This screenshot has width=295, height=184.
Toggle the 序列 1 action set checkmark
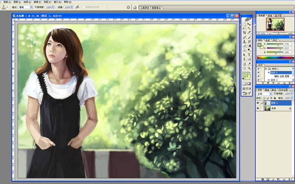[258, 69]
